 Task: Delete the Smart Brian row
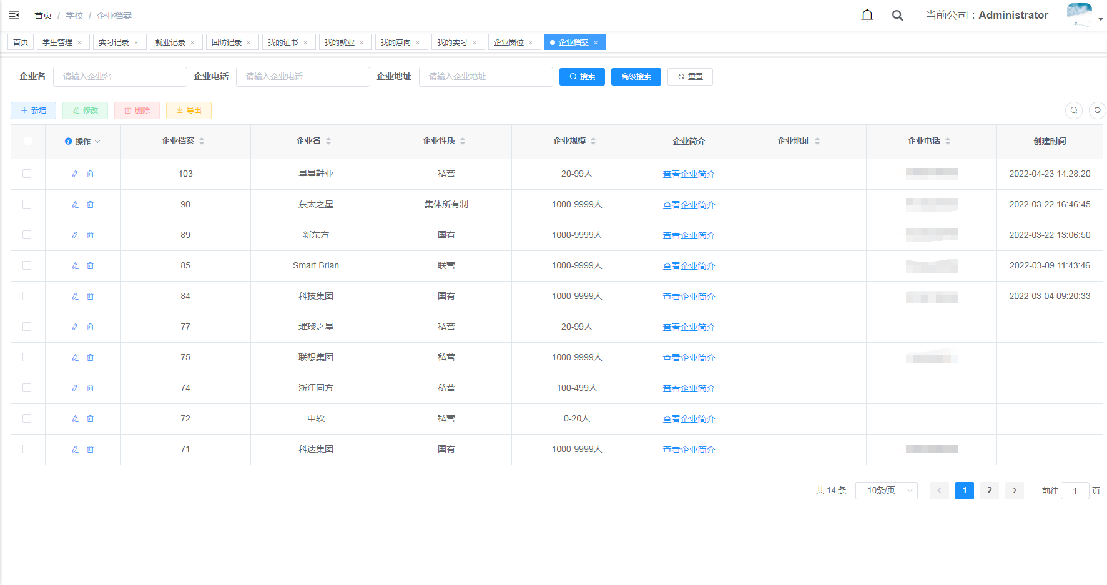point(91,266)
